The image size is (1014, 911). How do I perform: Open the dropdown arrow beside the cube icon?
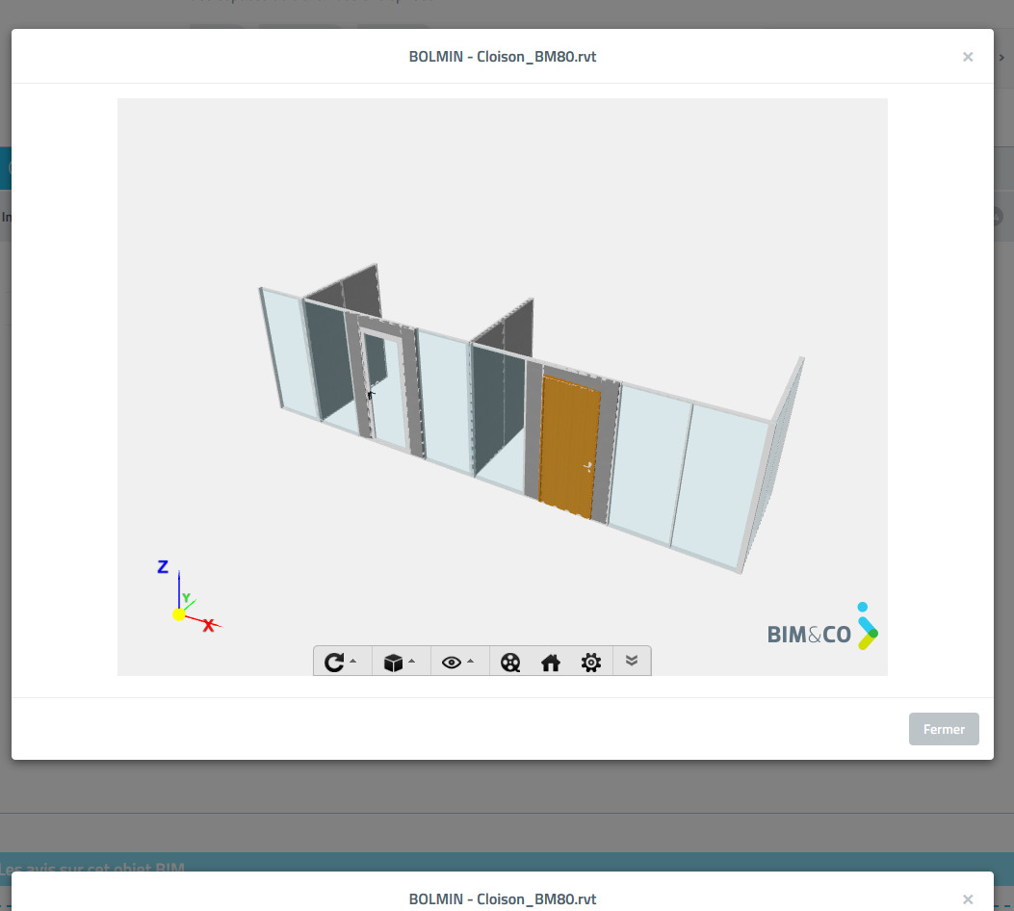(x=412, y=662)
